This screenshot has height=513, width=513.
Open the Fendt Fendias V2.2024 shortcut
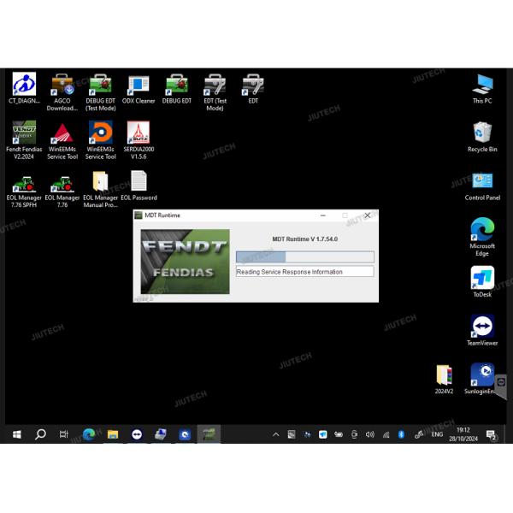point(23,134)
